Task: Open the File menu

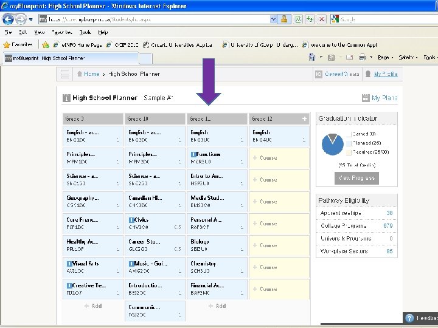Action: pyautogui.click(x=8, y=32)
